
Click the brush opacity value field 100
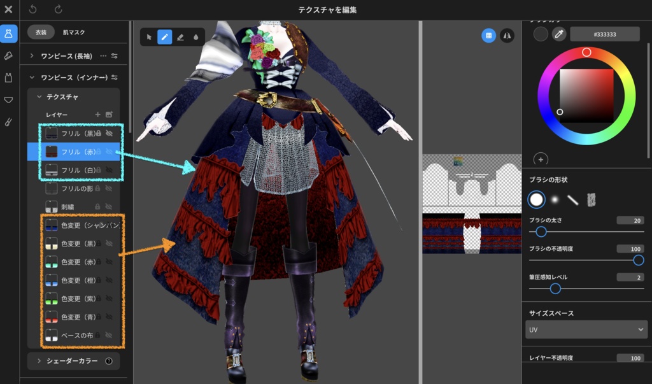[x=630, y=249]
